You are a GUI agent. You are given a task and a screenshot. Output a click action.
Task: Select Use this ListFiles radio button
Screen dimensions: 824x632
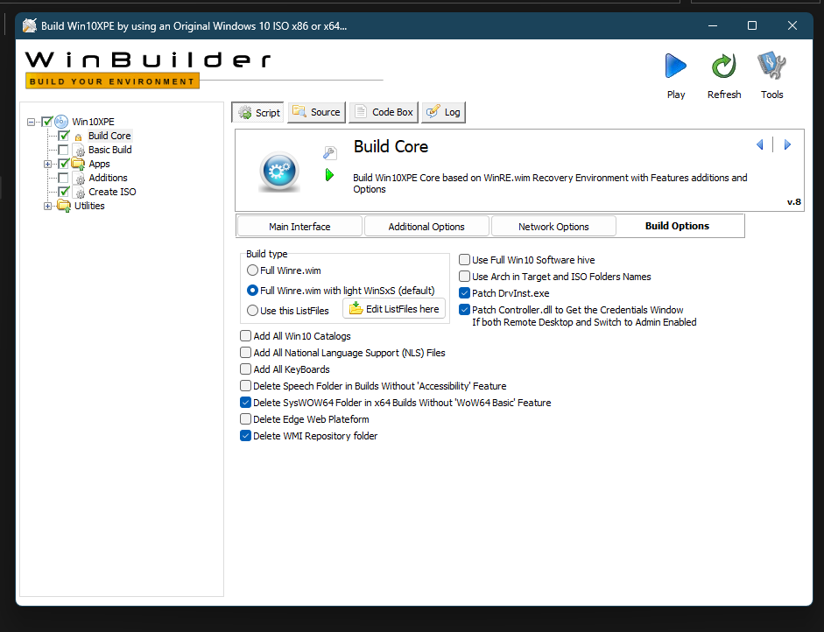(x=252, y=311)
